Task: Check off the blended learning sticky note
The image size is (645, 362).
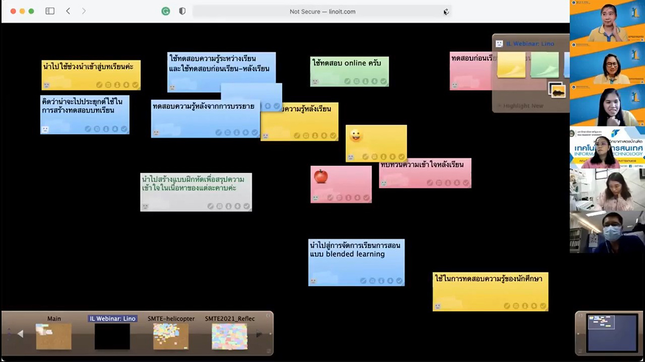Action: [399, 281]
